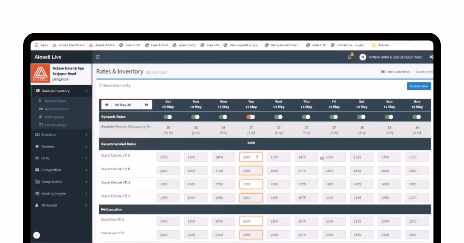464x243 pixels.
Task: Click the Aiosell logo image
Action: click(40, 73)
